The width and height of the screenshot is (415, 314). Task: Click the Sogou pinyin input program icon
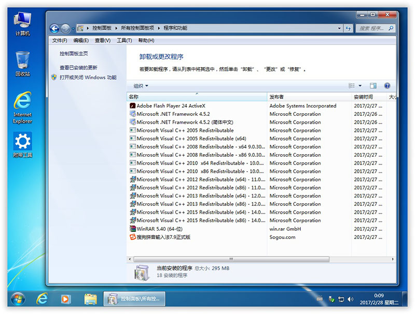coord(133,237)
